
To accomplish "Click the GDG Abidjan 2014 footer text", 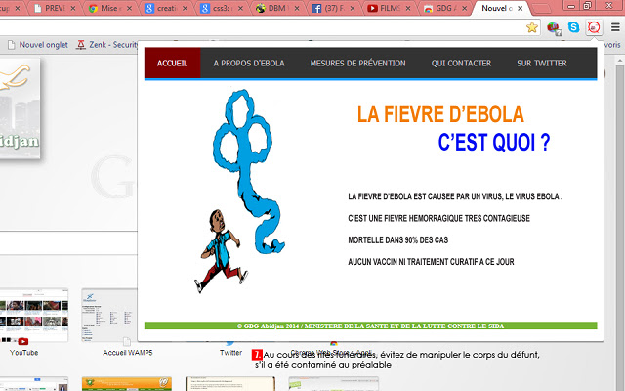I will [370, 326].
